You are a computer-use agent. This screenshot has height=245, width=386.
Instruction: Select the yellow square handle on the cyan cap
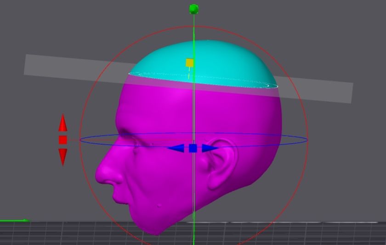(x=190, y=63)
